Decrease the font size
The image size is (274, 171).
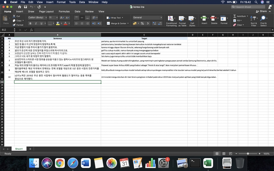point(67,17)
